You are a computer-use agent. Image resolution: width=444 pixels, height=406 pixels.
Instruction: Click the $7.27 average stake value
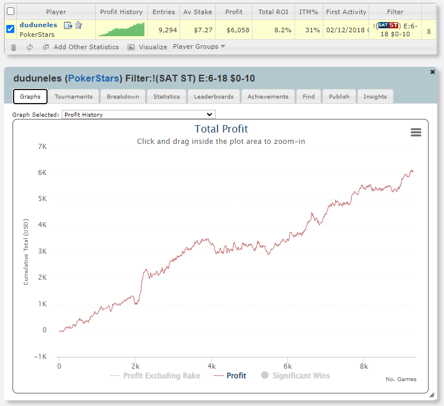203,30
